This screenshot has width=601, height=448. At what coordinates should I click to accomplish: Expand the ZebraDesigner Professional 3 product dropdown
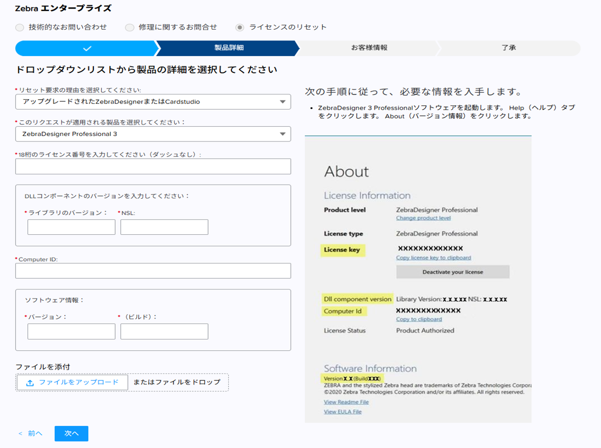click(153, 134)
